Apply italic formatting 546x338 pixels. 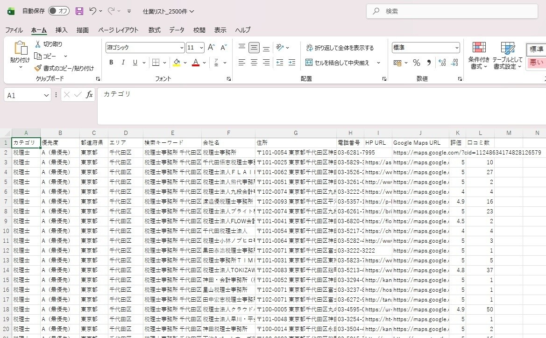tap(123, 62)
